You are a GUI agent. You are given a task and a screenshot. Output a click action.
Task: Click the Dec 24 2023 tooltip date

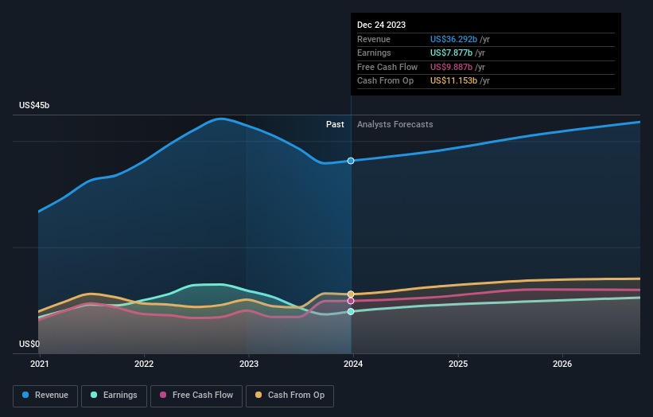pos(381,25)
